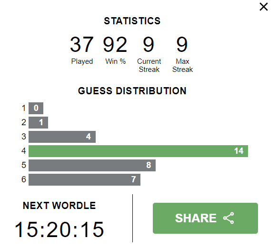
Task: Click the 1-guess bar showing 0
Action: (36, 108)
